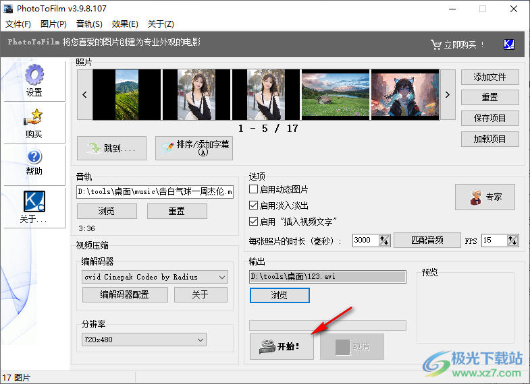Click the 保存项目 button

coord(489,119)
